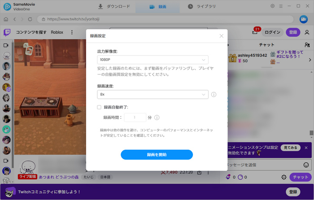The width and height of the screenshot is (314, 200).
Task: Click the chat scrollbar thumb
Action: (311, 133)
